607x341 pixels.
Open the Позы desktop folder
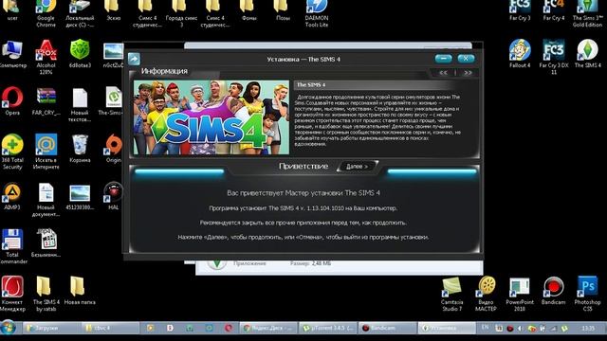click(x=283, y=10)
